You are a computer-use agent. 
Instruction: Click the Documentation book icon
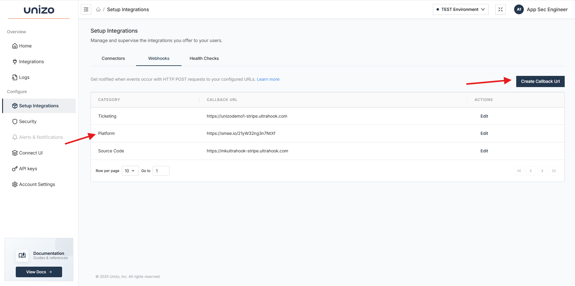coord(22,255)
